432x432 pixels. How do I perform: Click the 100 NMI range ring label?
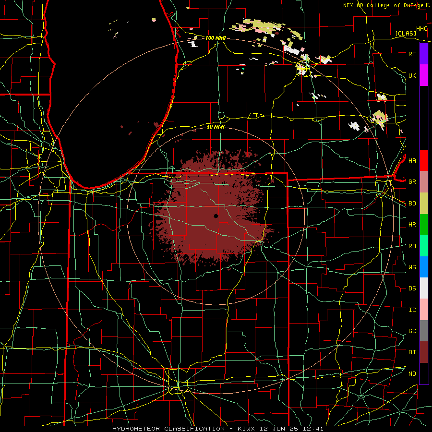coord(216,38)
